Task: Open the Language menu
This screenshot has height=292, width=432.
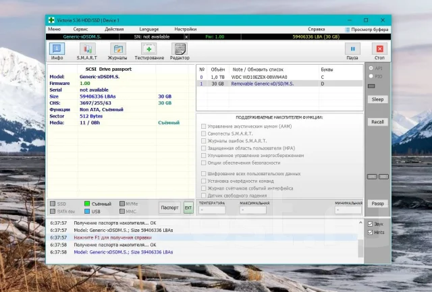Action: pyautogui.click(x=148, y=29)
